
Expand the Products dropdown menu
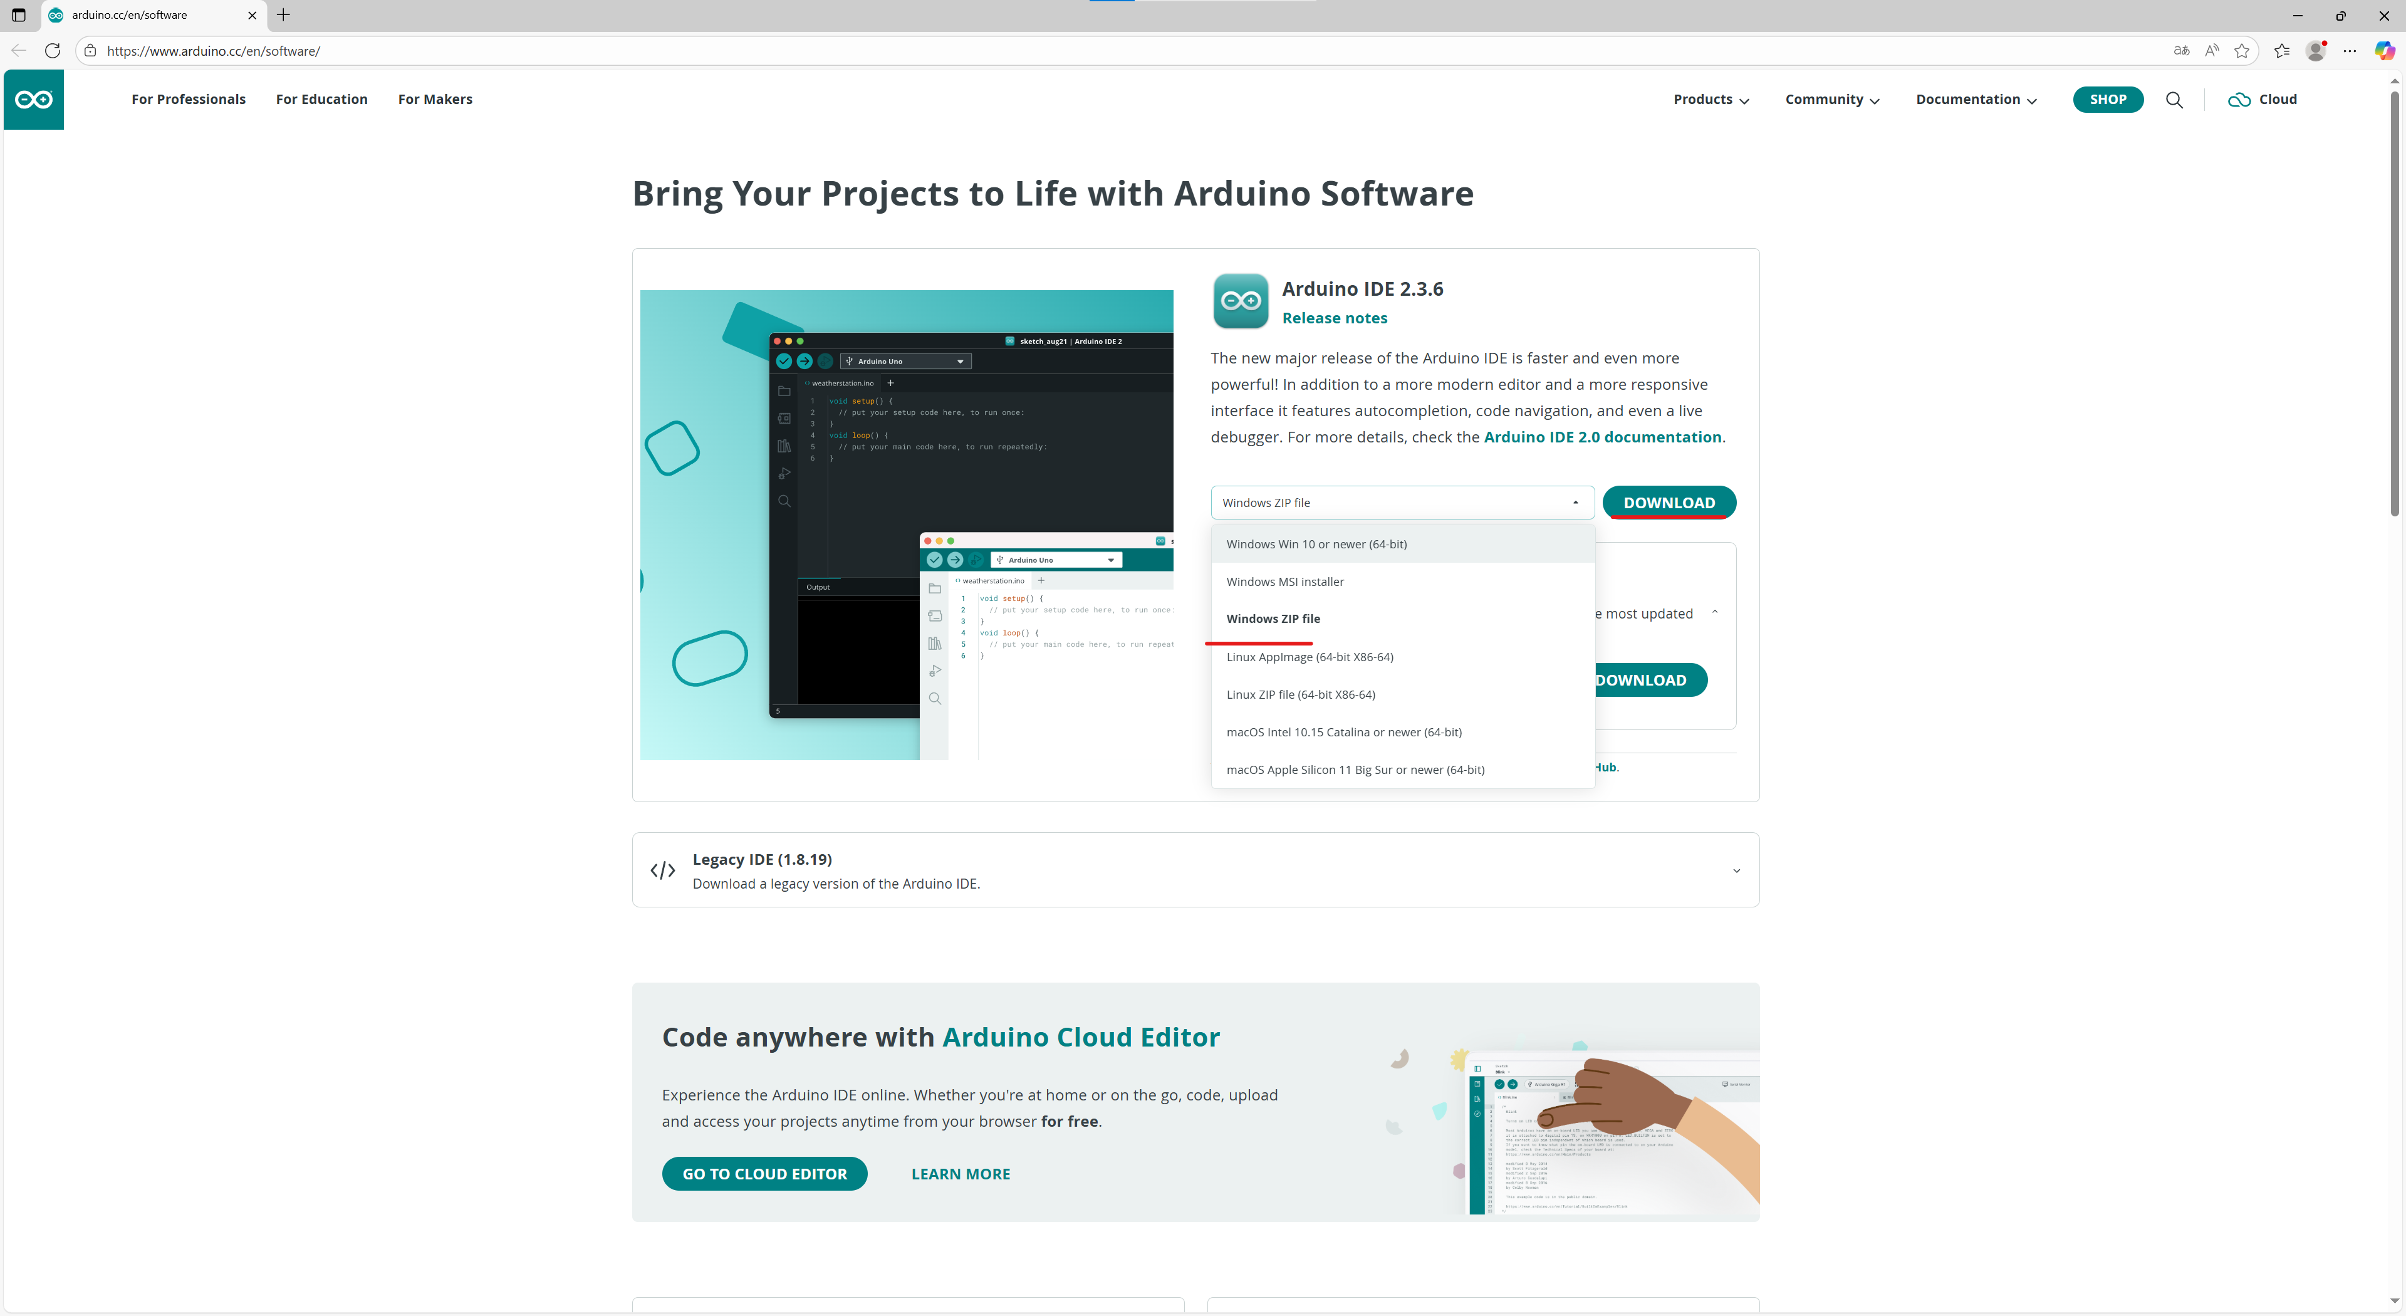(x=1711, y=99)
